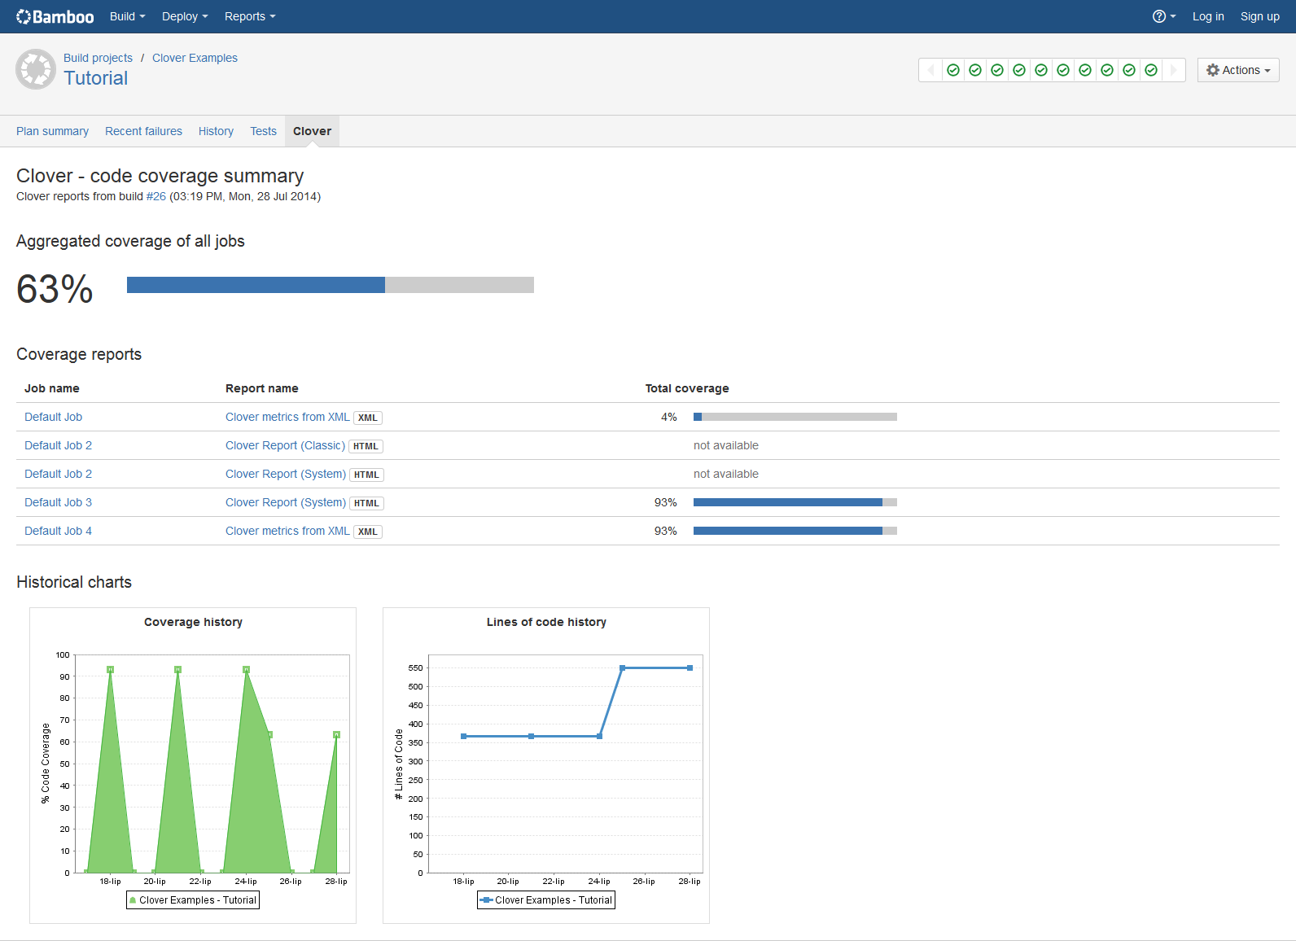1296x941 pixels.
Task: Open the History tab
Action: pyautogui.click(x=216, y=131)
